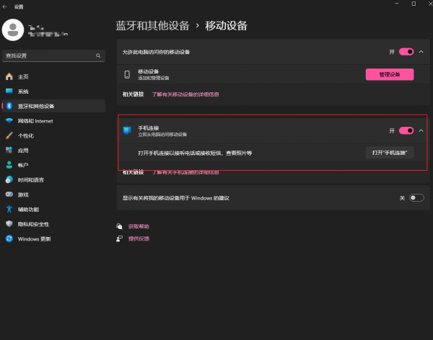Open 了解有关手机连接的详细信息 link
Screen dimensions: 433x340
(185, 172)
